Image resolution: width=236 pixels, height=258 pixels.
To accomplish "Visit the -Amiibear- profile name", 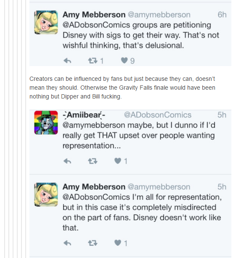I will (84, 115).
